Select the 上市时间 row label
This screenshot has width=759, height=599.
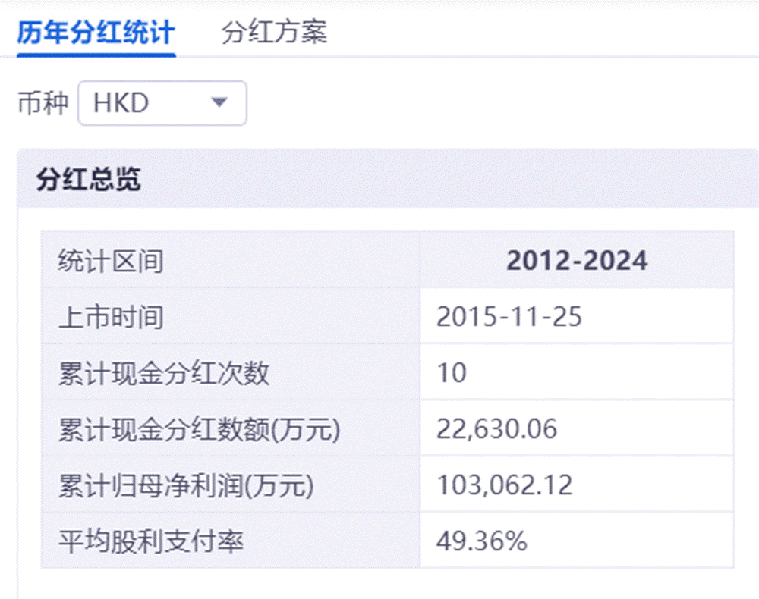pyautogui.click(x=111, y=317)
